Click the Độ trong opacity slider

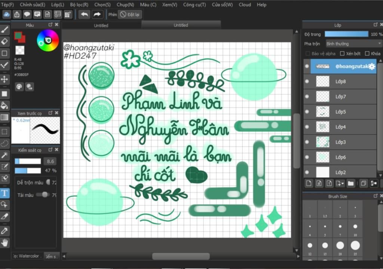[x=346, y=34]
